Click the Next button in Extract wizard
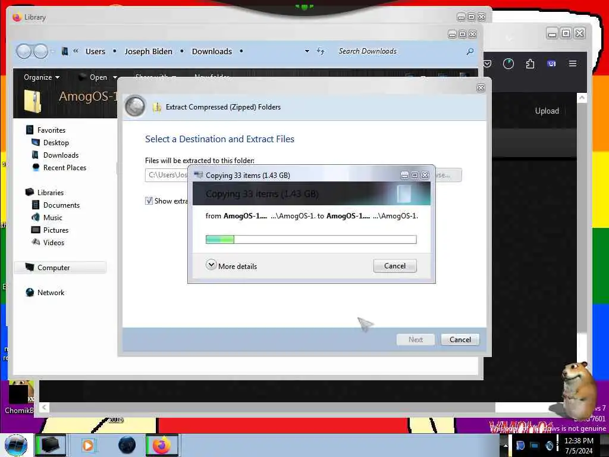The height and width of the screenshot is (457, 609). [x=415, y=339]
